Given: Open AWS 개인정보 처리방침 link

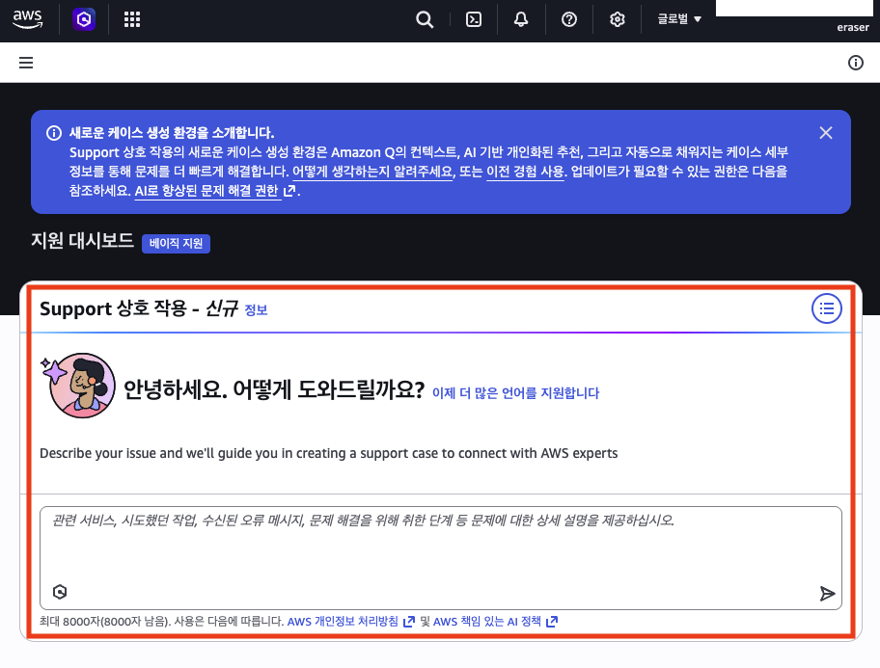Looking at the screenshot, I should (351, 622).
